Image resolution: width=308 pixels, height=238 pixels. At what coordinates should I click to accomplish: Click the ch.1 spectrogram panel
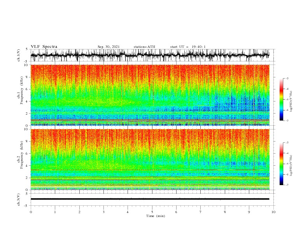[x=150, y=95]
